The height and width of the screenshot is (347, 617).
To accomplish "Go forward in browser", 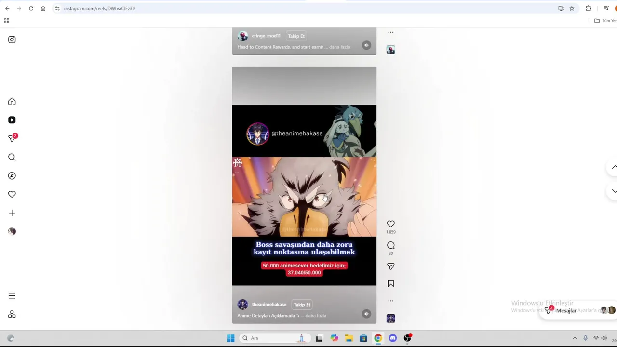I will tap(19, 8).
